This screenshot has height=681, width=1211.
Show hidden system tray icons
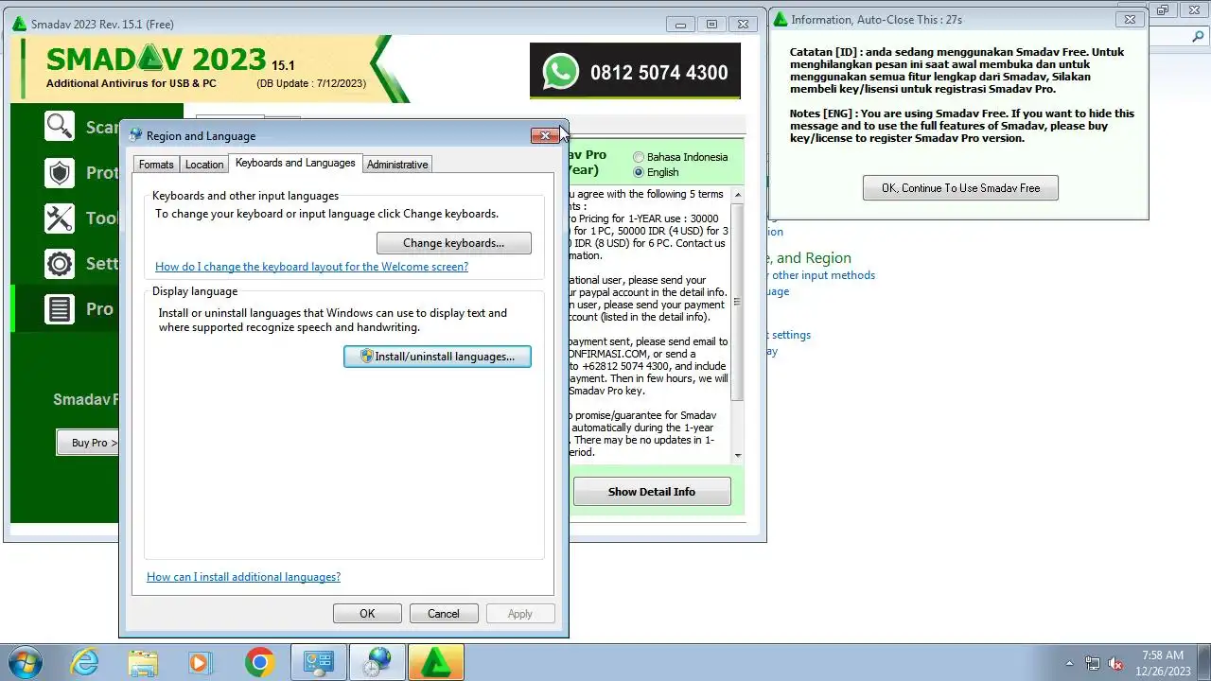[1070, 663]
